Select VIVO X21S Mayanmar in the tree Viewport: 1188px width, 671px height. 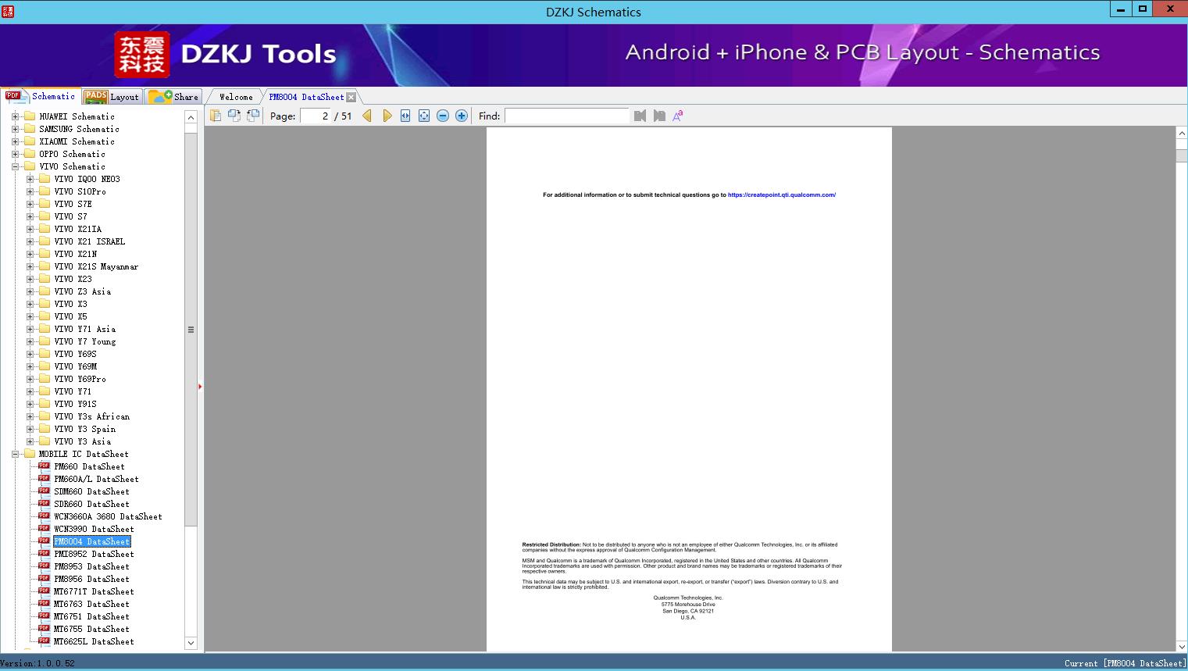(96, 266)
